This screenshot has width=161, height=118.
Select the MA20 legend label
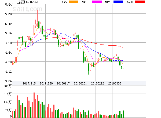pos(108,2)
